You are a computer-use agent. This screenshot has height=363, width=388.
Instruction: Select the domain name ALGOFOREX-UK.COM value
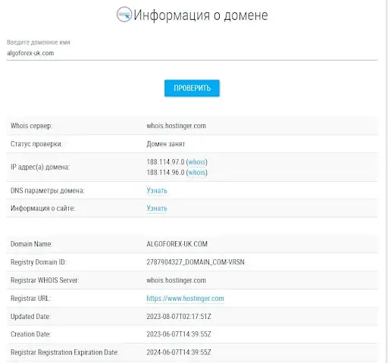point(177,244)
